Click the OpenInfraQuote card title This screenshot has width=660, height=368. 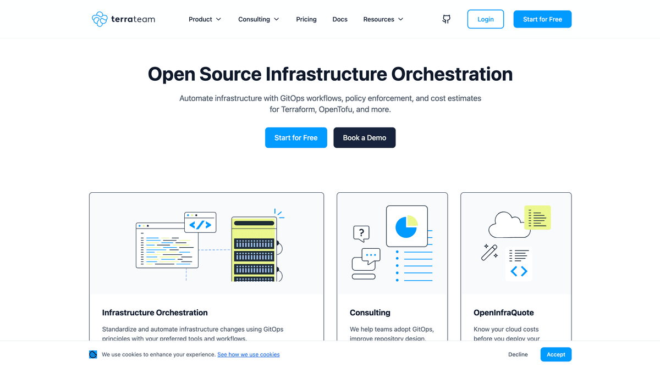(x=504, y=313)
